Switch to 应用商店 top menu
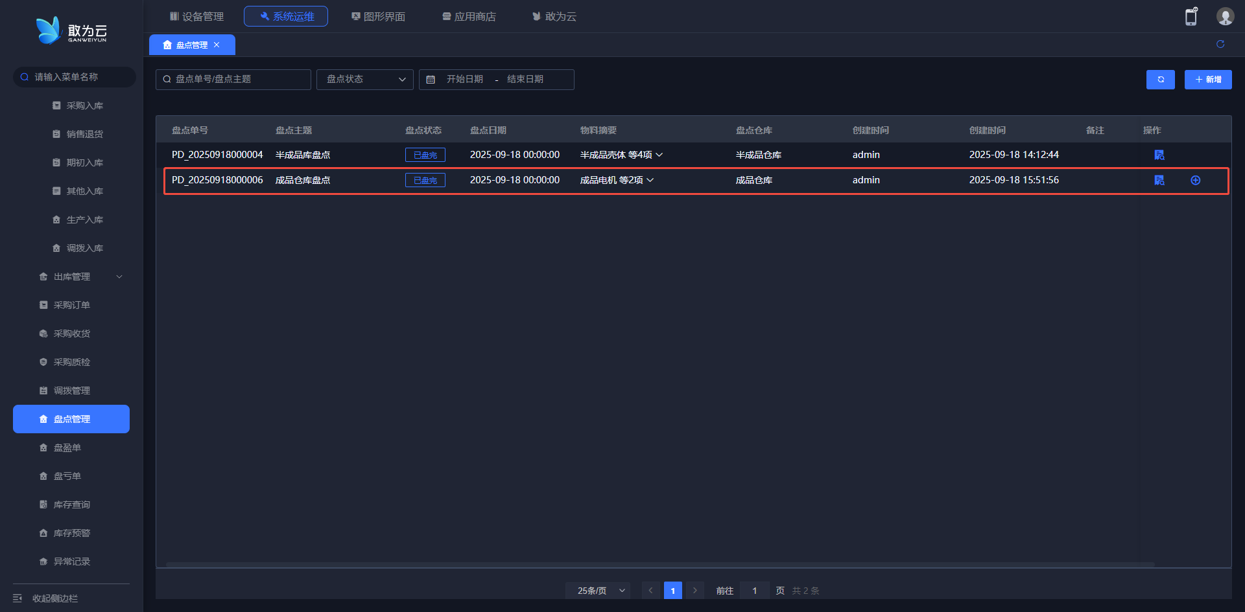Image resolution: width=1245 pixels, height=612 pixels. click(x=469, y=16)
